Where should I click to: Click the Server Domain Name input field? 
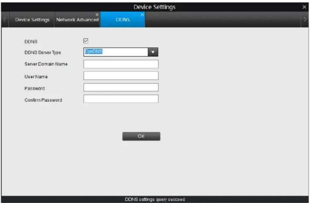click(x=121, y=64)
